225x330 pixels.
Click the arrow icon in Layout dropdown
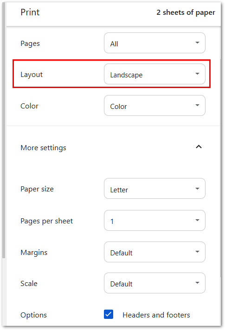(197, 74)
